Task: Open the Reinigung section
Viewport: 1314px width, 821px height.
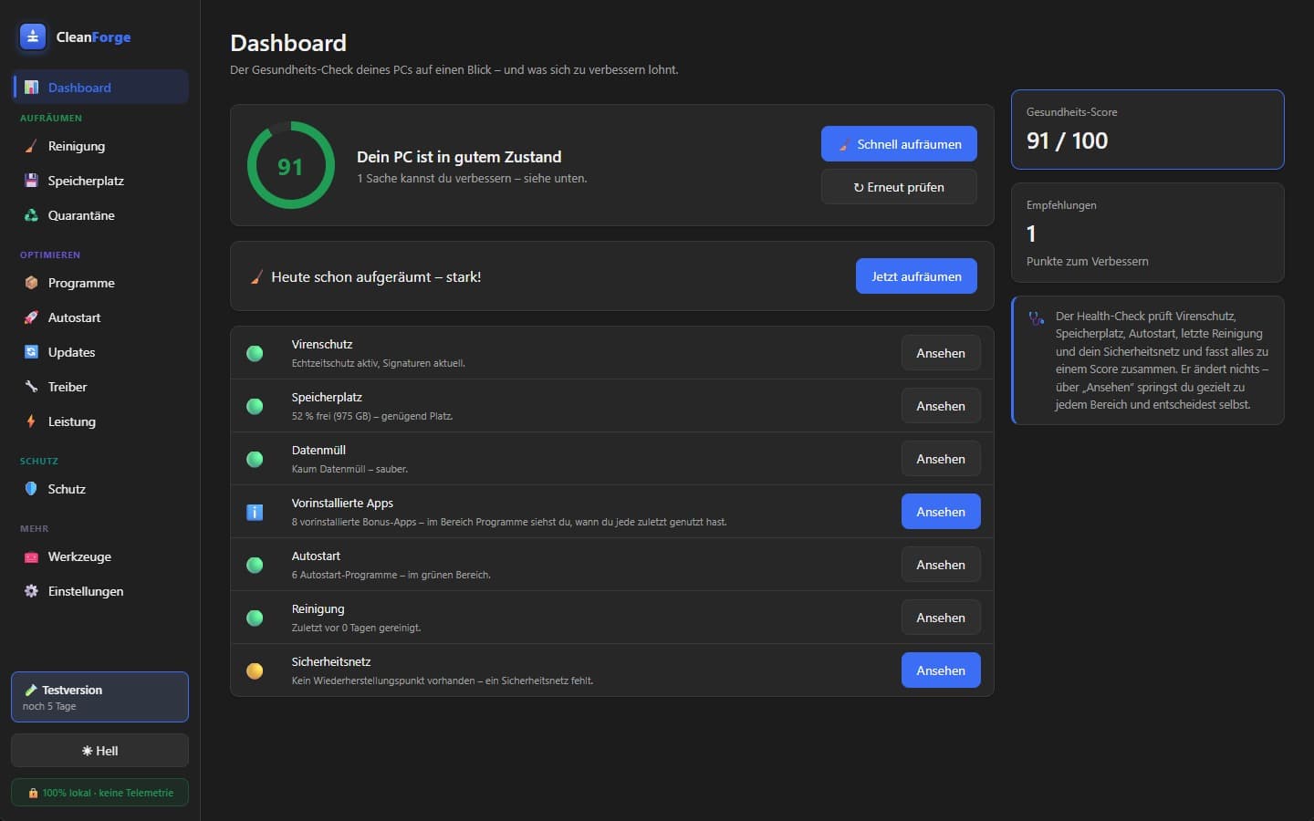Action: point(99,146)
